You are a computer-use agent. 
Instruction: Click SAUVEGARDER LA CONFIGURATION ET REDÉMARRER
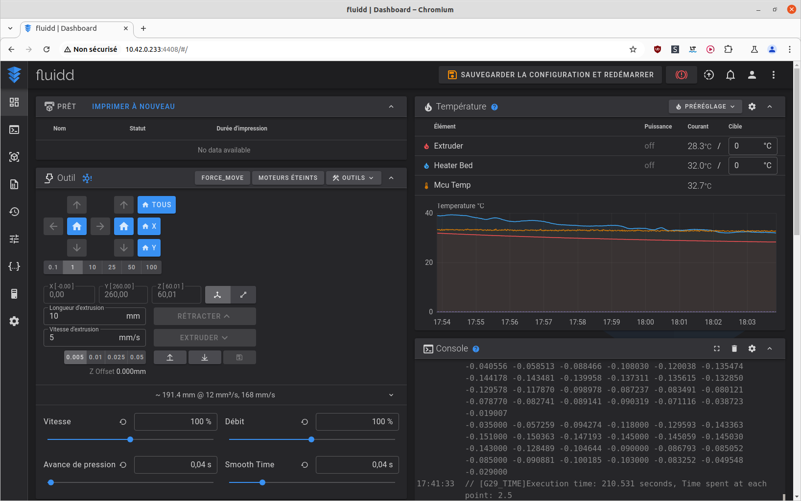coord(550,75)
